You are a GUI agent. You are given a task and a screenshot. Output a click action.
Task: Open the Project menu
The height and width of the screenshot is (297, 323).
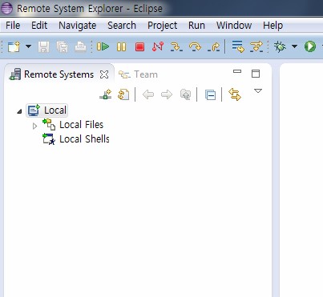point(162,26)
